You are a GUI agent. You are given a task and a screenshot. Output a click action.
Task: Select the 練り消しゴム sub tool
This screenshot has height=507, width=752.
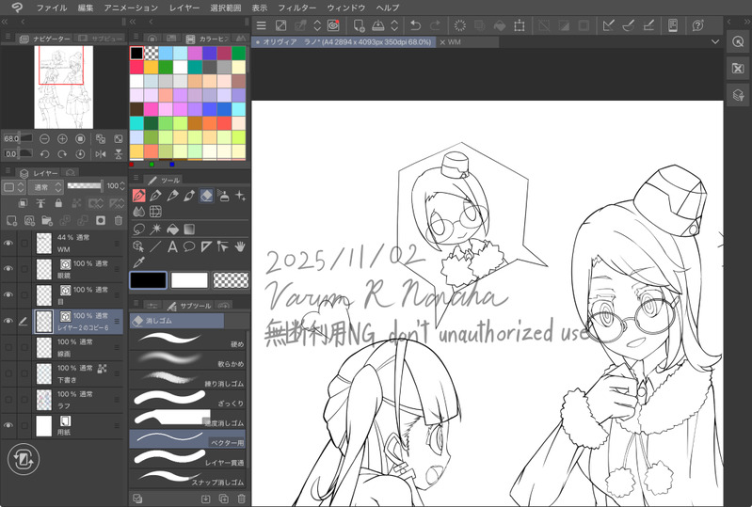click(188, 379)
